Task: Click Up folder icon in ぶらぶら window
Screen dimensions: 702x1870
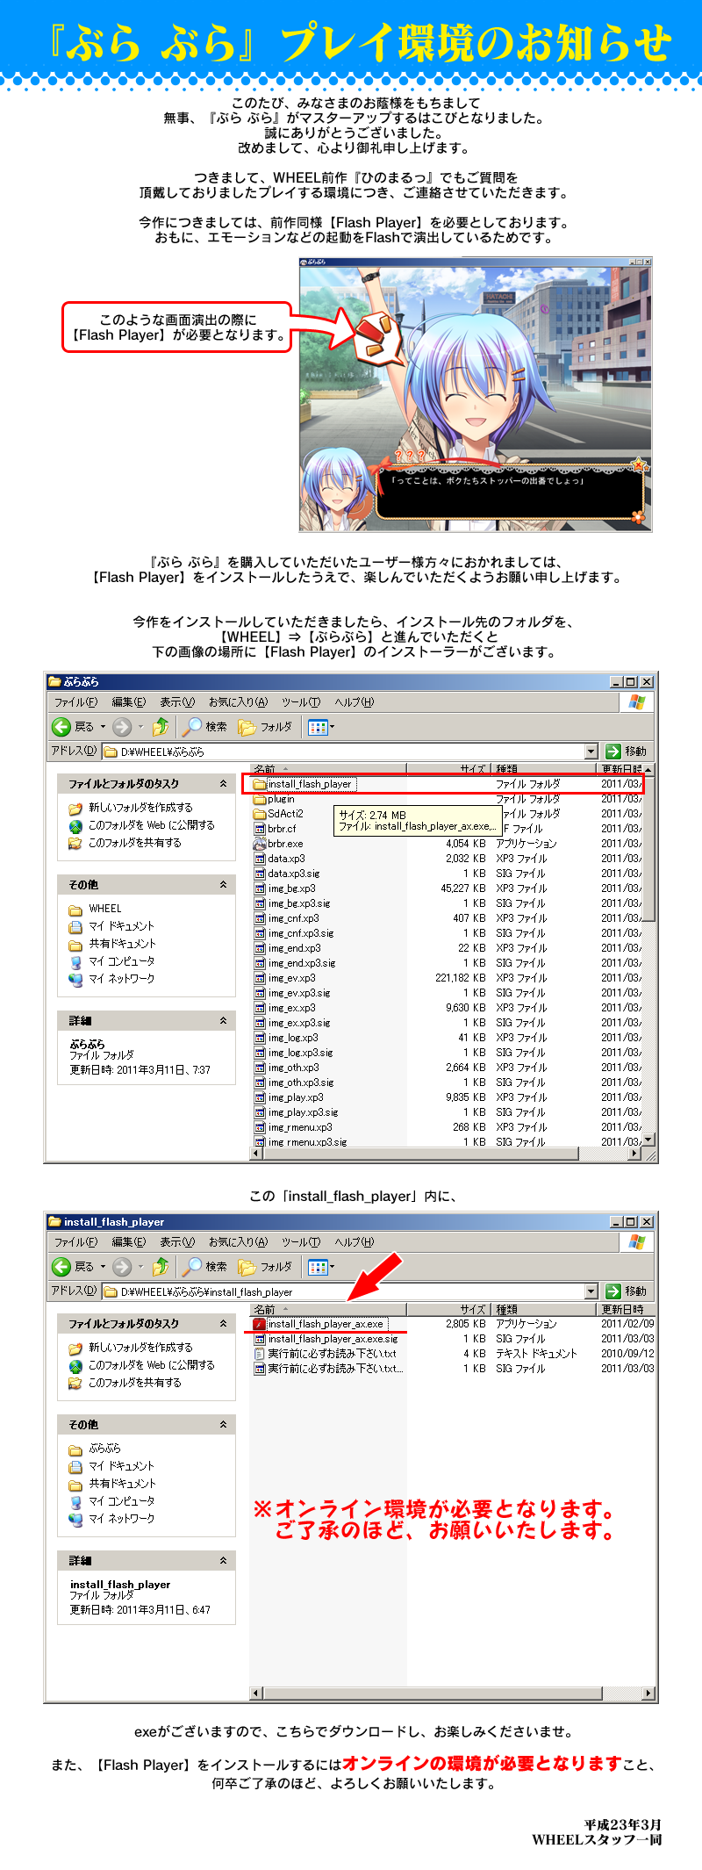Action: click(161, 726)
